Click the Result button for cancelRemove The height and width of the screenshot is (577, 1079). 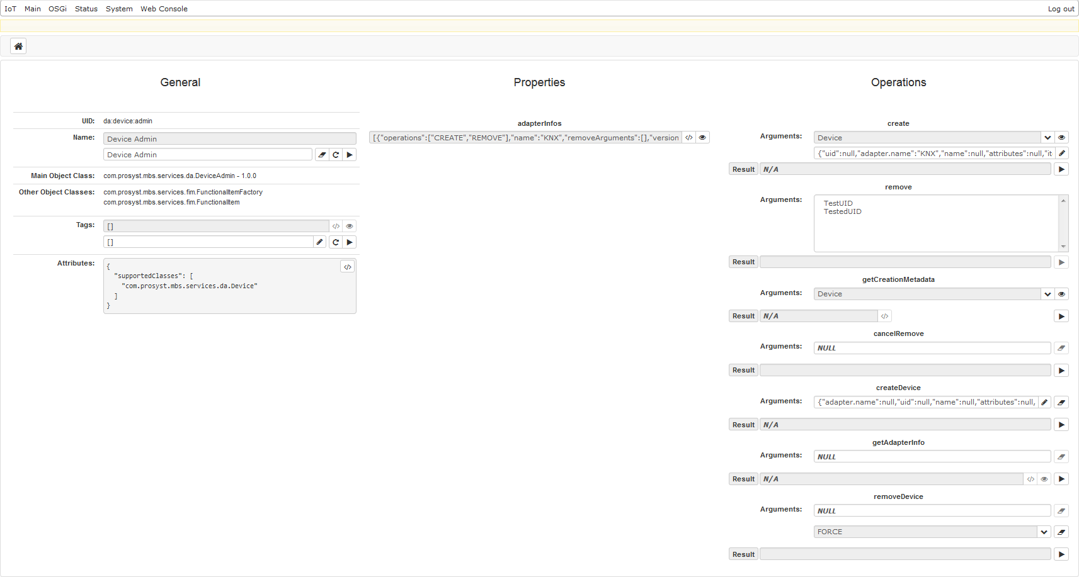point(743,370)
